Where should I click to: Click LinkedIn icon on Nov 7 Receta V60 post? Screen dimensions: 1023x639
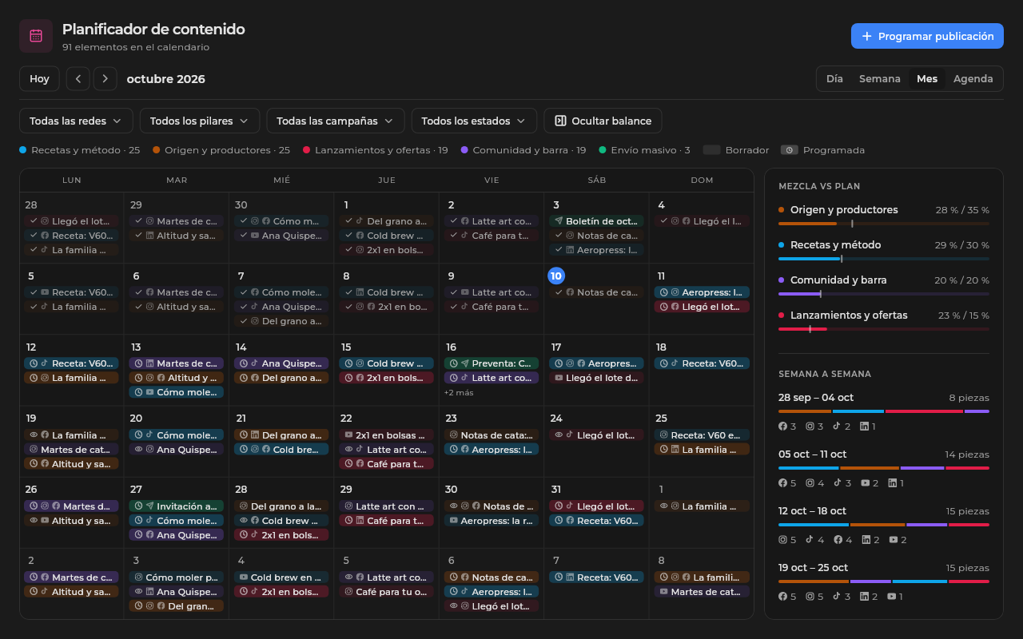tap(570, 577)
